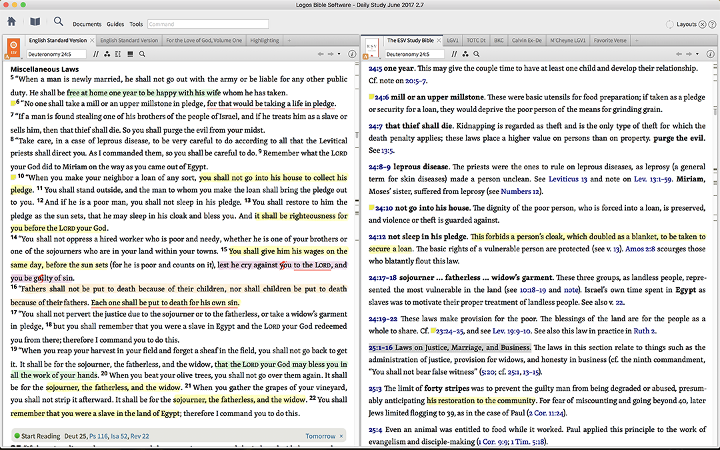The width and height of the screenshot is (720, 450).
Task: Click into the Command box
Action: point(208,24)
